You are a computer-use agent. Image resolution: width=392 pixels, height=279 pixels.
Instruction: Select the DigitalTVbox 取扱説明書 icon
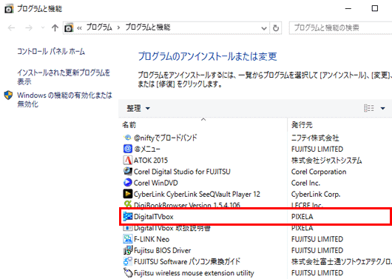[127, 228]
